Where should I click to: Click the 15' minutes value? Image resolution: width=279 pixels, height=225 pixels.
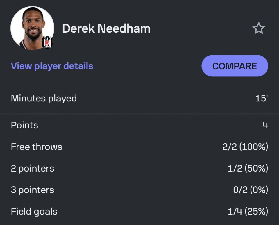[261, 98]
